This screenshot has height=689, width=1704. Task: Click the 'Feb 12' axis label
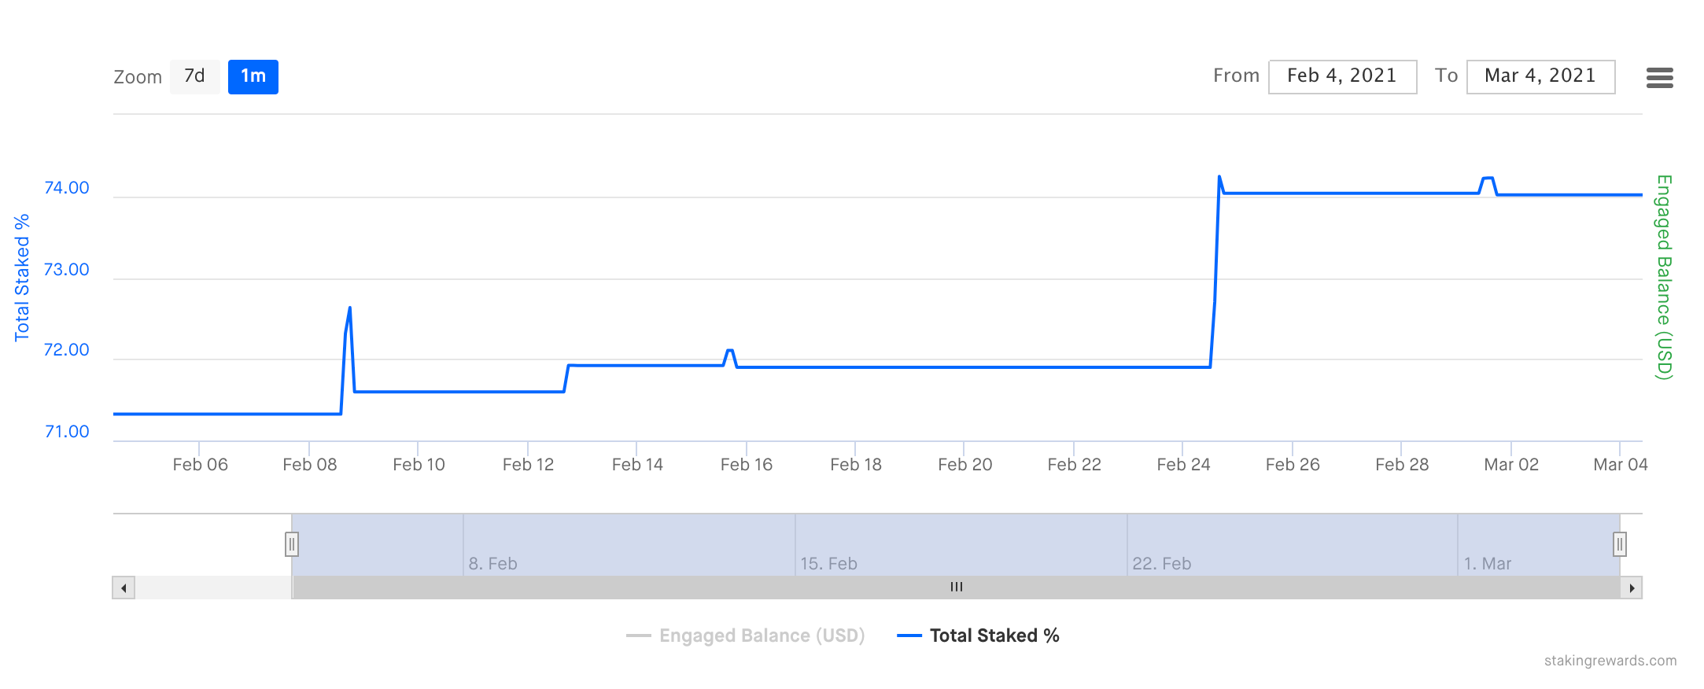pos(528,465)
